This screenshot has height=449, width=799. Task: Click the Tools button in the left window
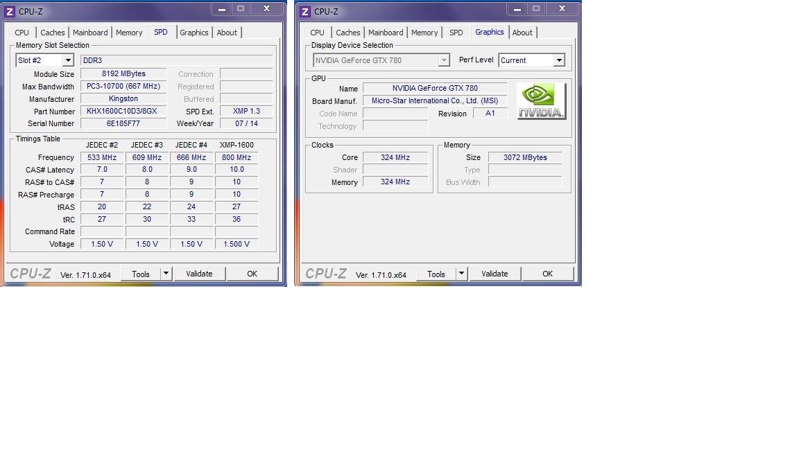141,274
